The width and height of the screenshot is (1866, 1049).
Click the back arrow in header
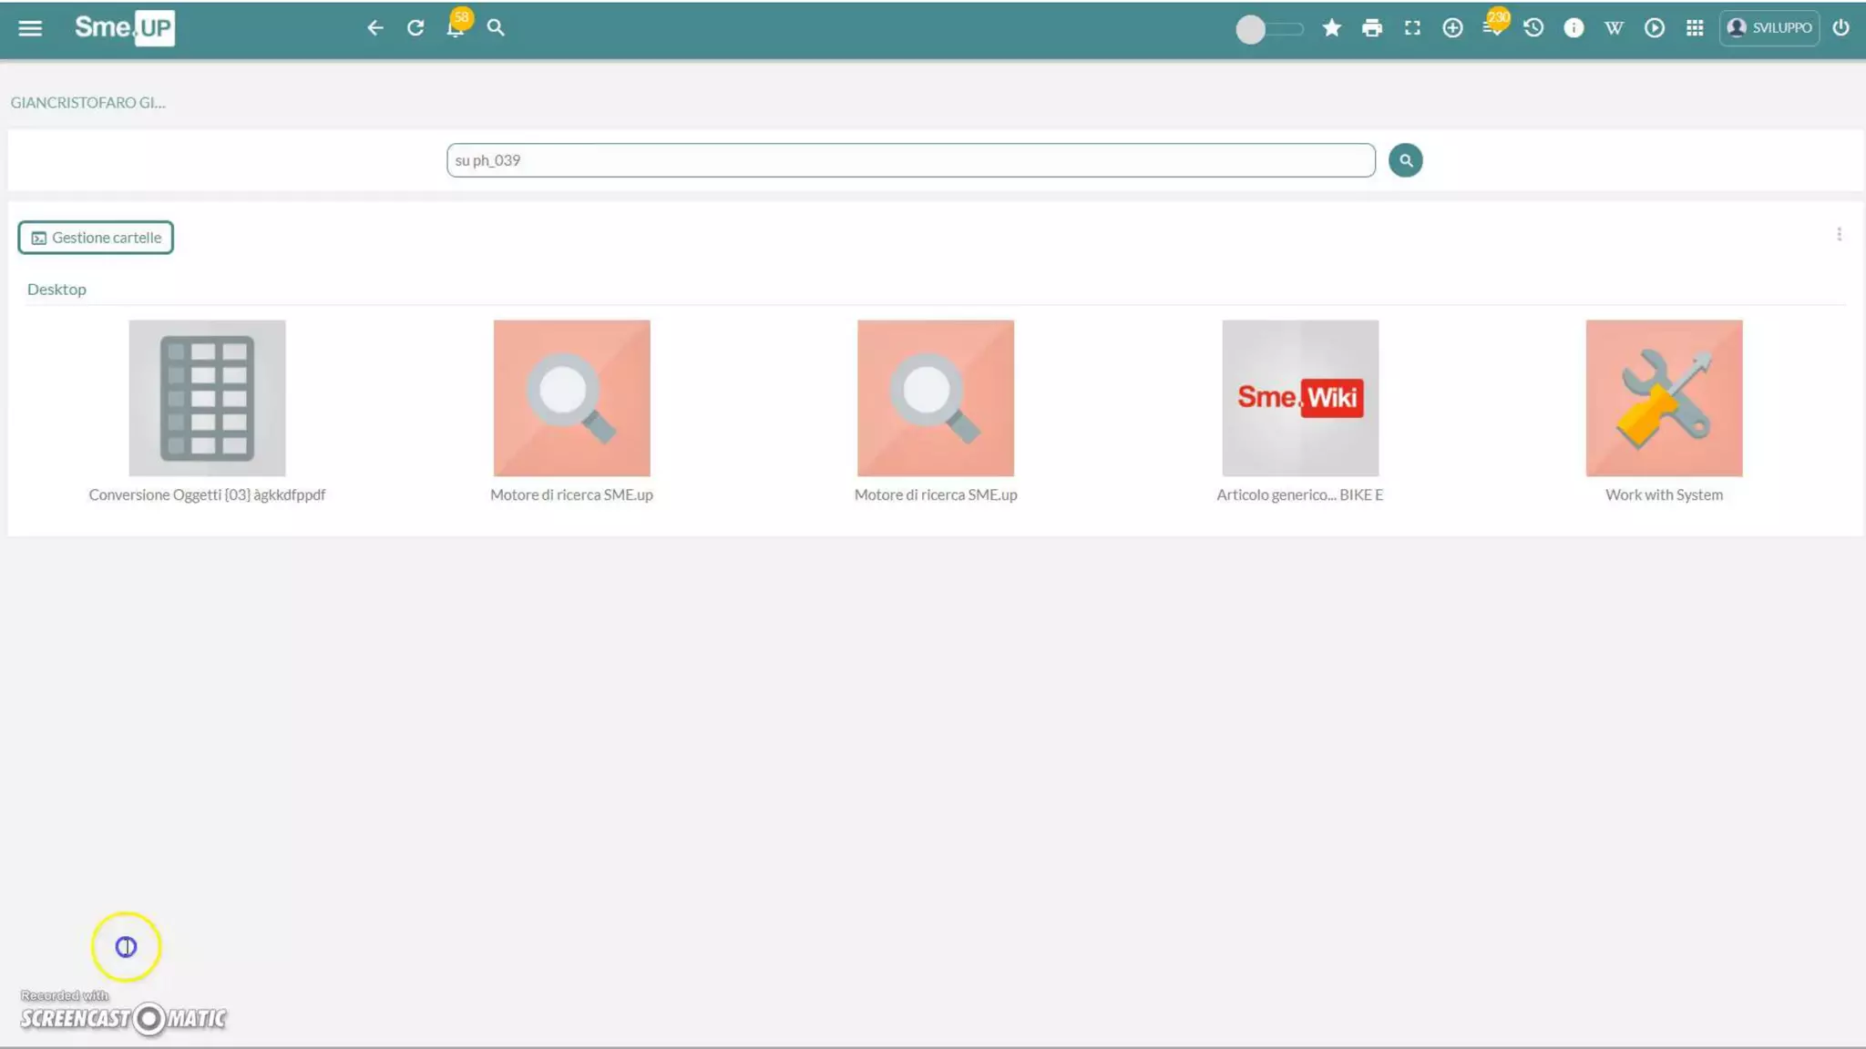pyautogui.click(x=374, y=28)
